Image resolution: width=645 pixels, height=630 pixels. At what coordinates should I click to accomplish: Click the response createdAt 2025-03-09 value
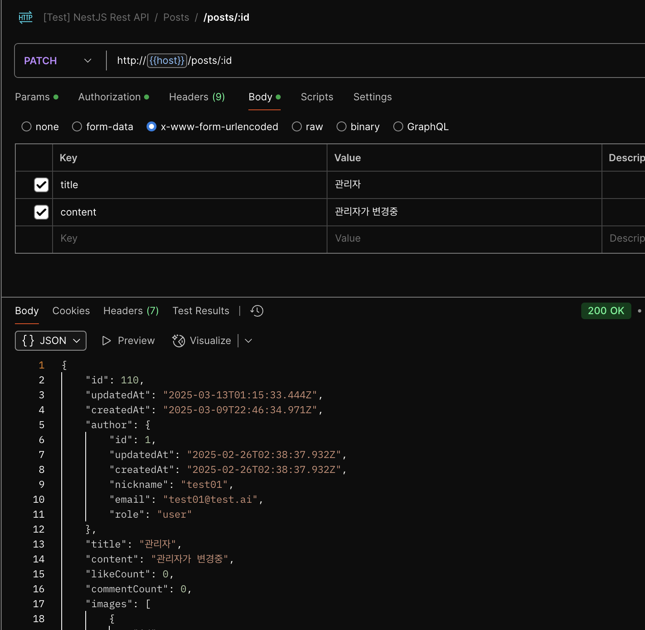[240, 410]
